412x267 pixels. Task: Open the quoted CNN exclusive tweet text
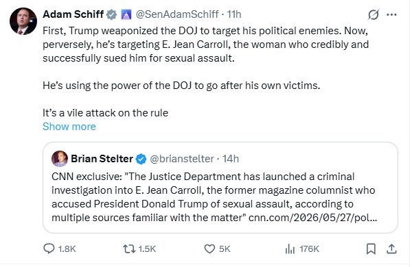[214, 197]
